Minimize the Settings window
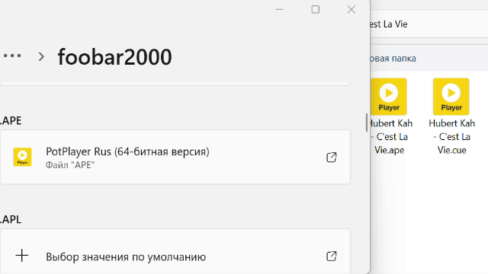This screenshot has width=488, height=274. click(280, 10)
